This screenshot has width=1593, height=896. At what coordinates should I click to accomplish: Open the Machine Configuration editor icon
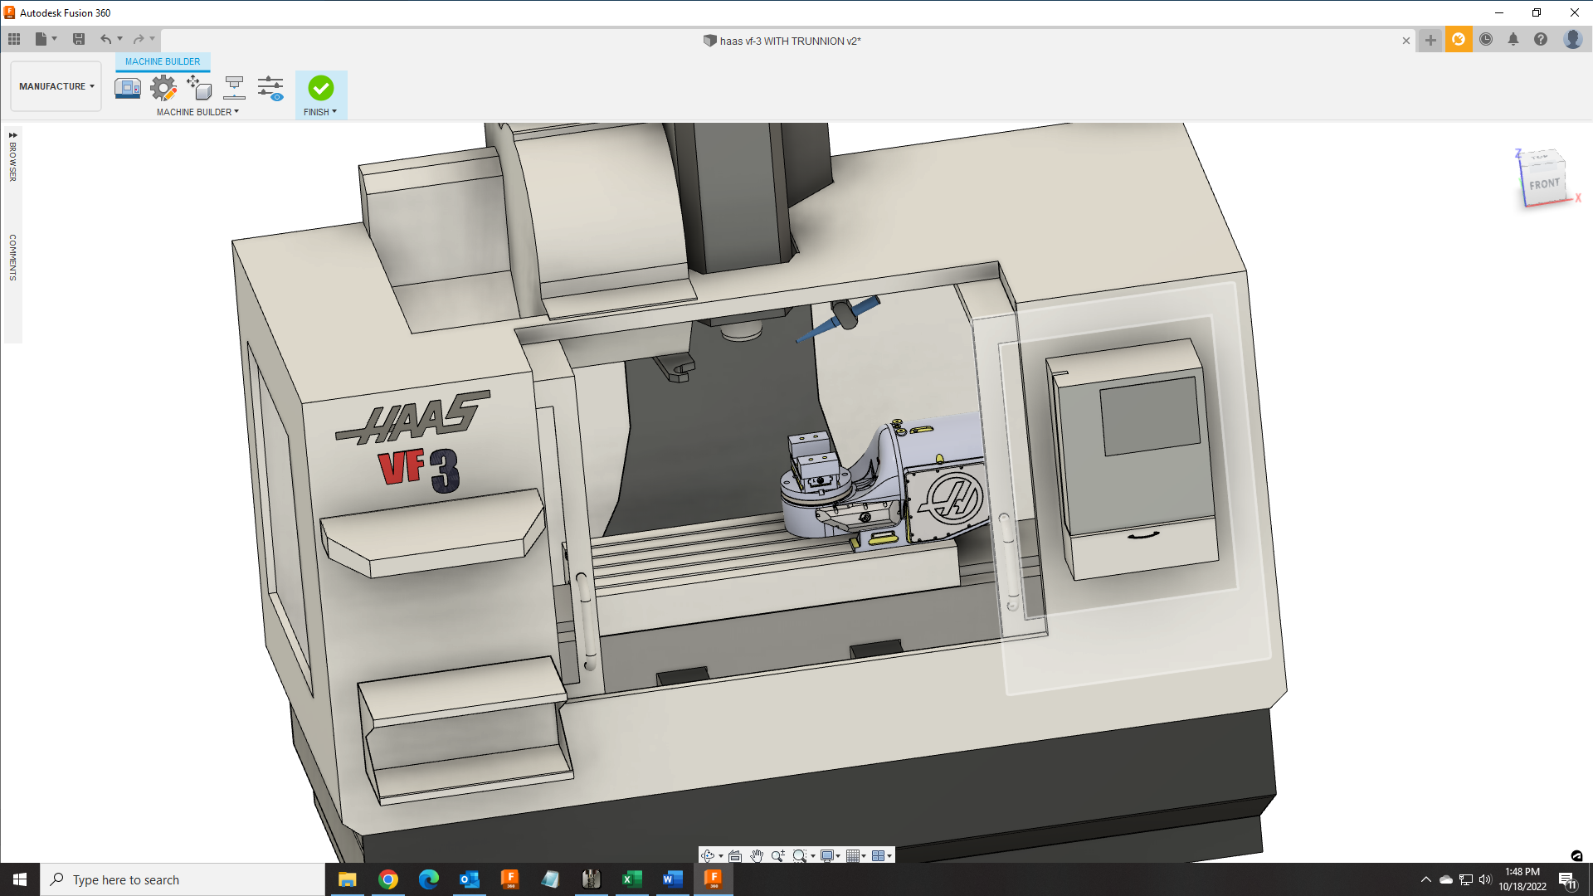pyautogui.click(x=163, y=86)
